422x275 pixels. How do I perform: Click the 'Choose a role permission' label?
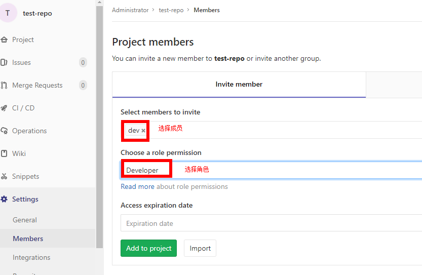161,152
